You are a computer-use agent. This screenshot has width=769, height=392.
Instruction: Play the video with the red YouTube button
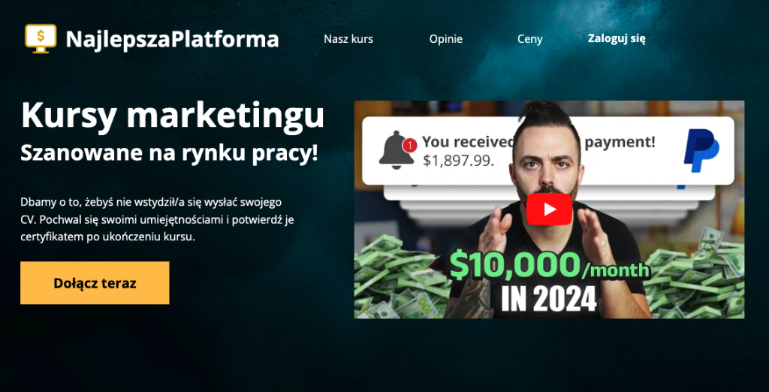tap(549, 210)
